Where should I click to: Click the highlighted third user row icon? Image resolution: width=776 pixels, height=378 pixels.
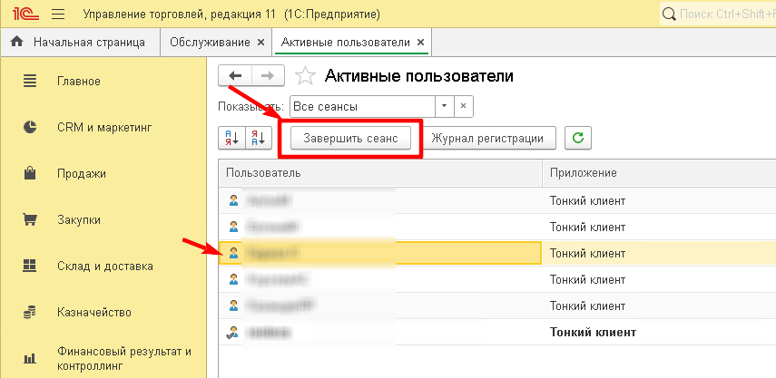point(234,253)
